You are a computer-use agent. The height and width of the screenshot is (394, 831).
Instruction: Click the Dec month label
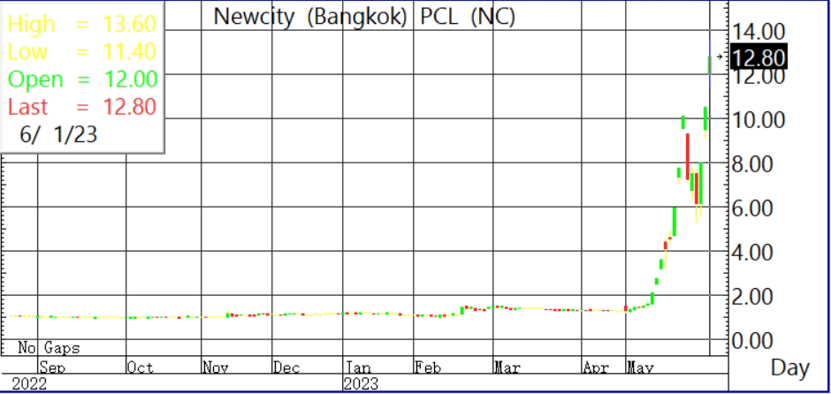click(286, 367)
